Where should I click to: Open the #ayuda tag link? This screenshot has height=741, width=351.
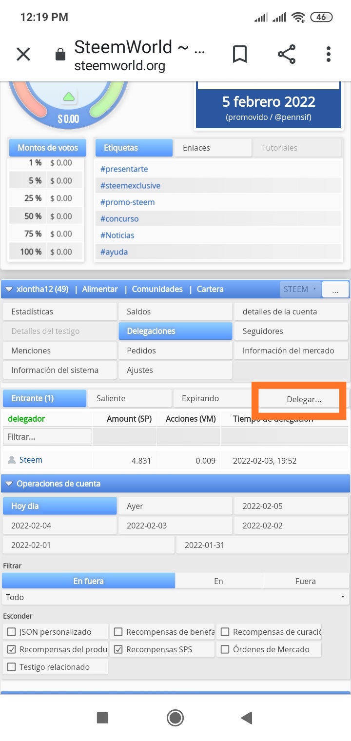114,252
